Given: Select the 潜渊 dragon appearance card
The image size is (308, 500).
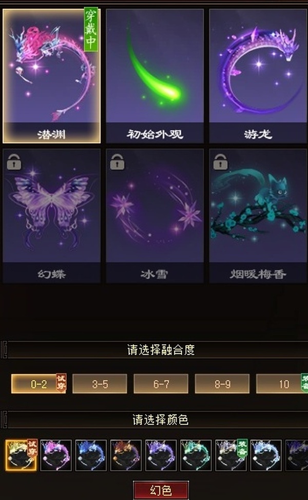Looking at the screenshot, I should click(x=51, y=76).
